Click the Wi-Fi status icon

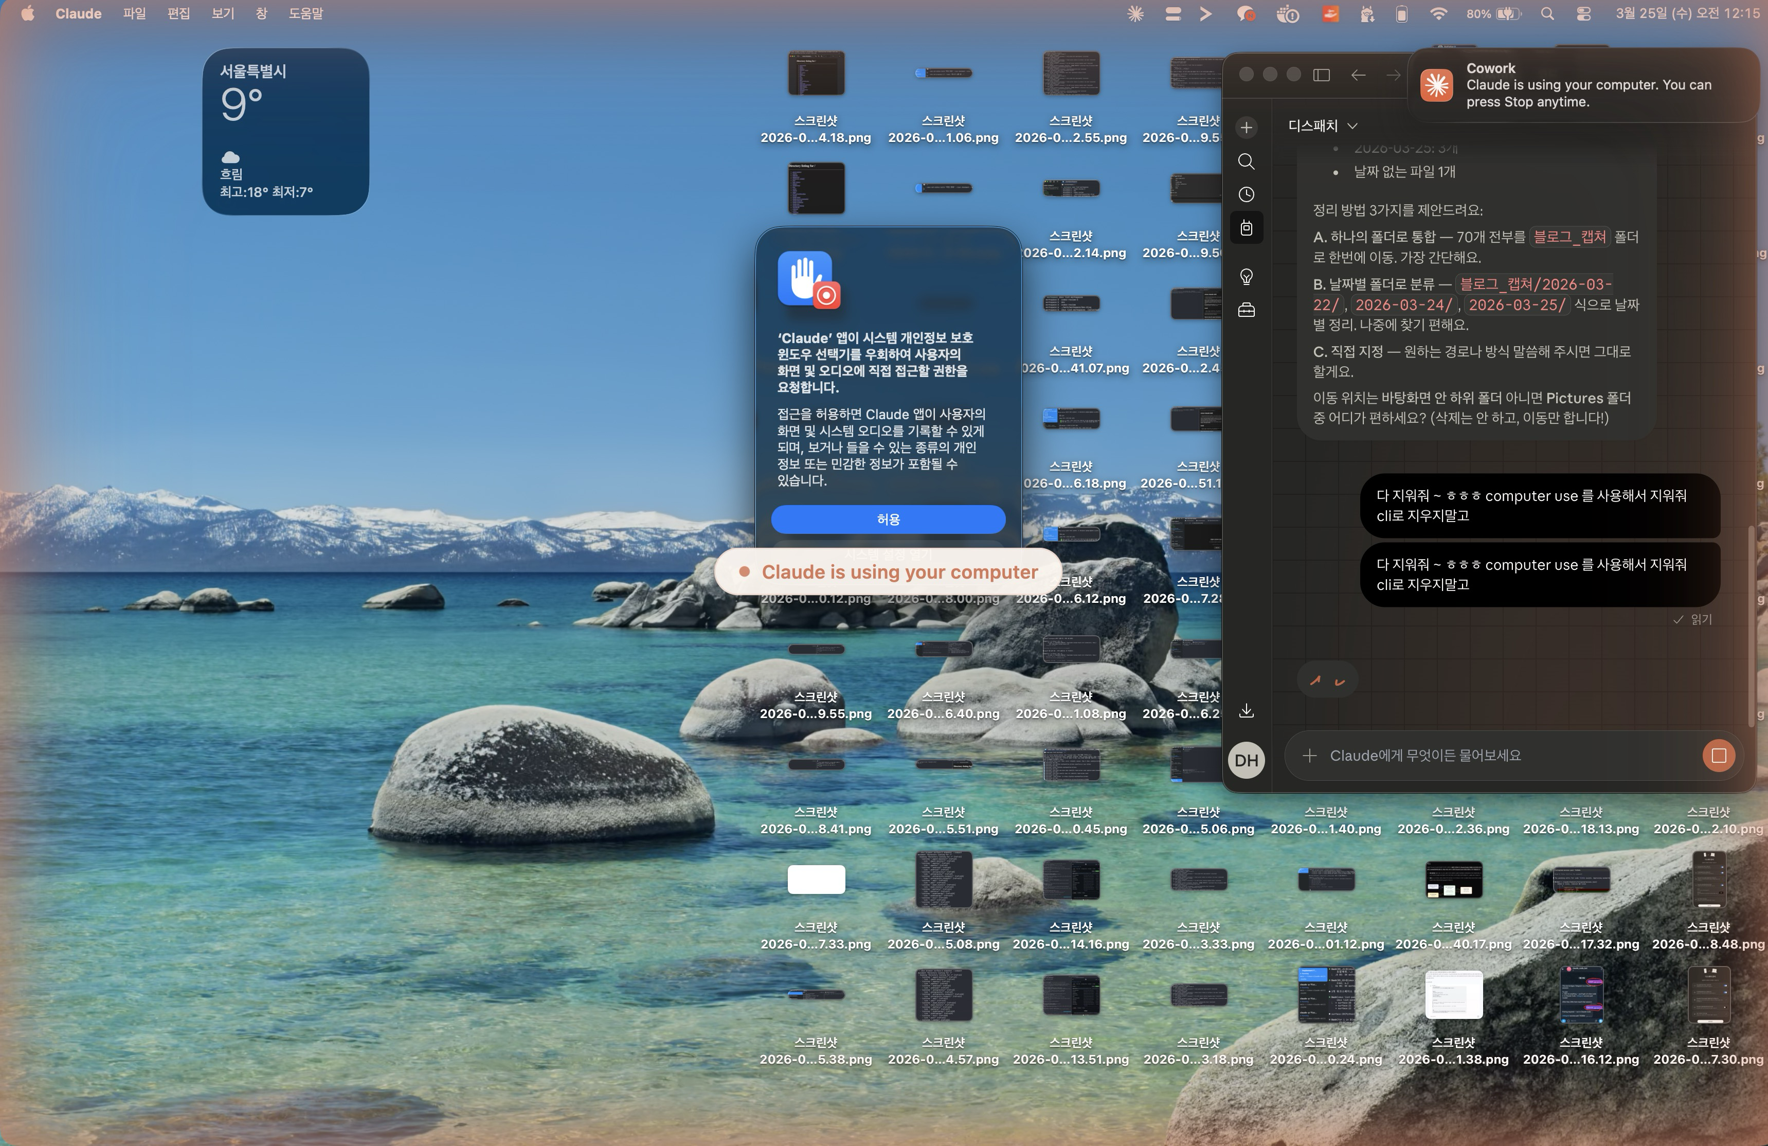tap(1439, 14)
